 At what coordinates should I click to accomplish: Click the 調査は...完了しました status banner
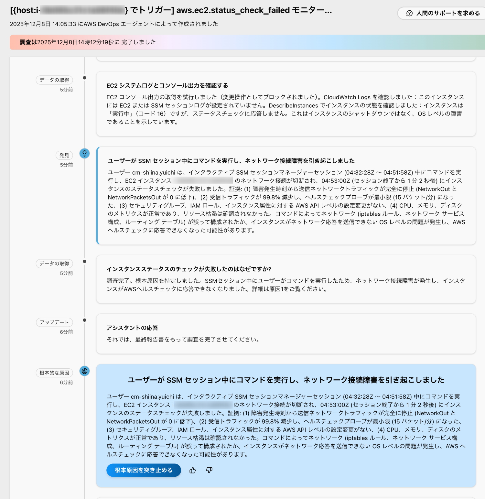(x=247, y=42)
